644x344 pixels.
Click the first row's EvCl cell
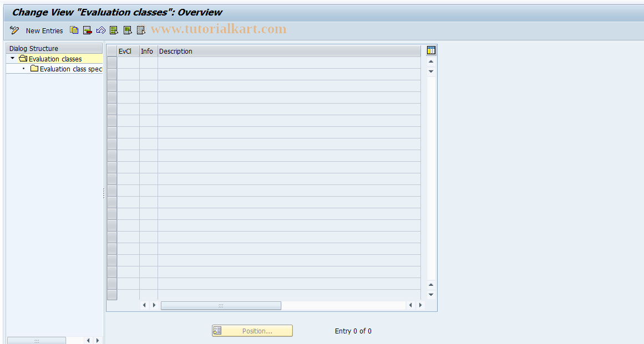(x=128, y=63)
